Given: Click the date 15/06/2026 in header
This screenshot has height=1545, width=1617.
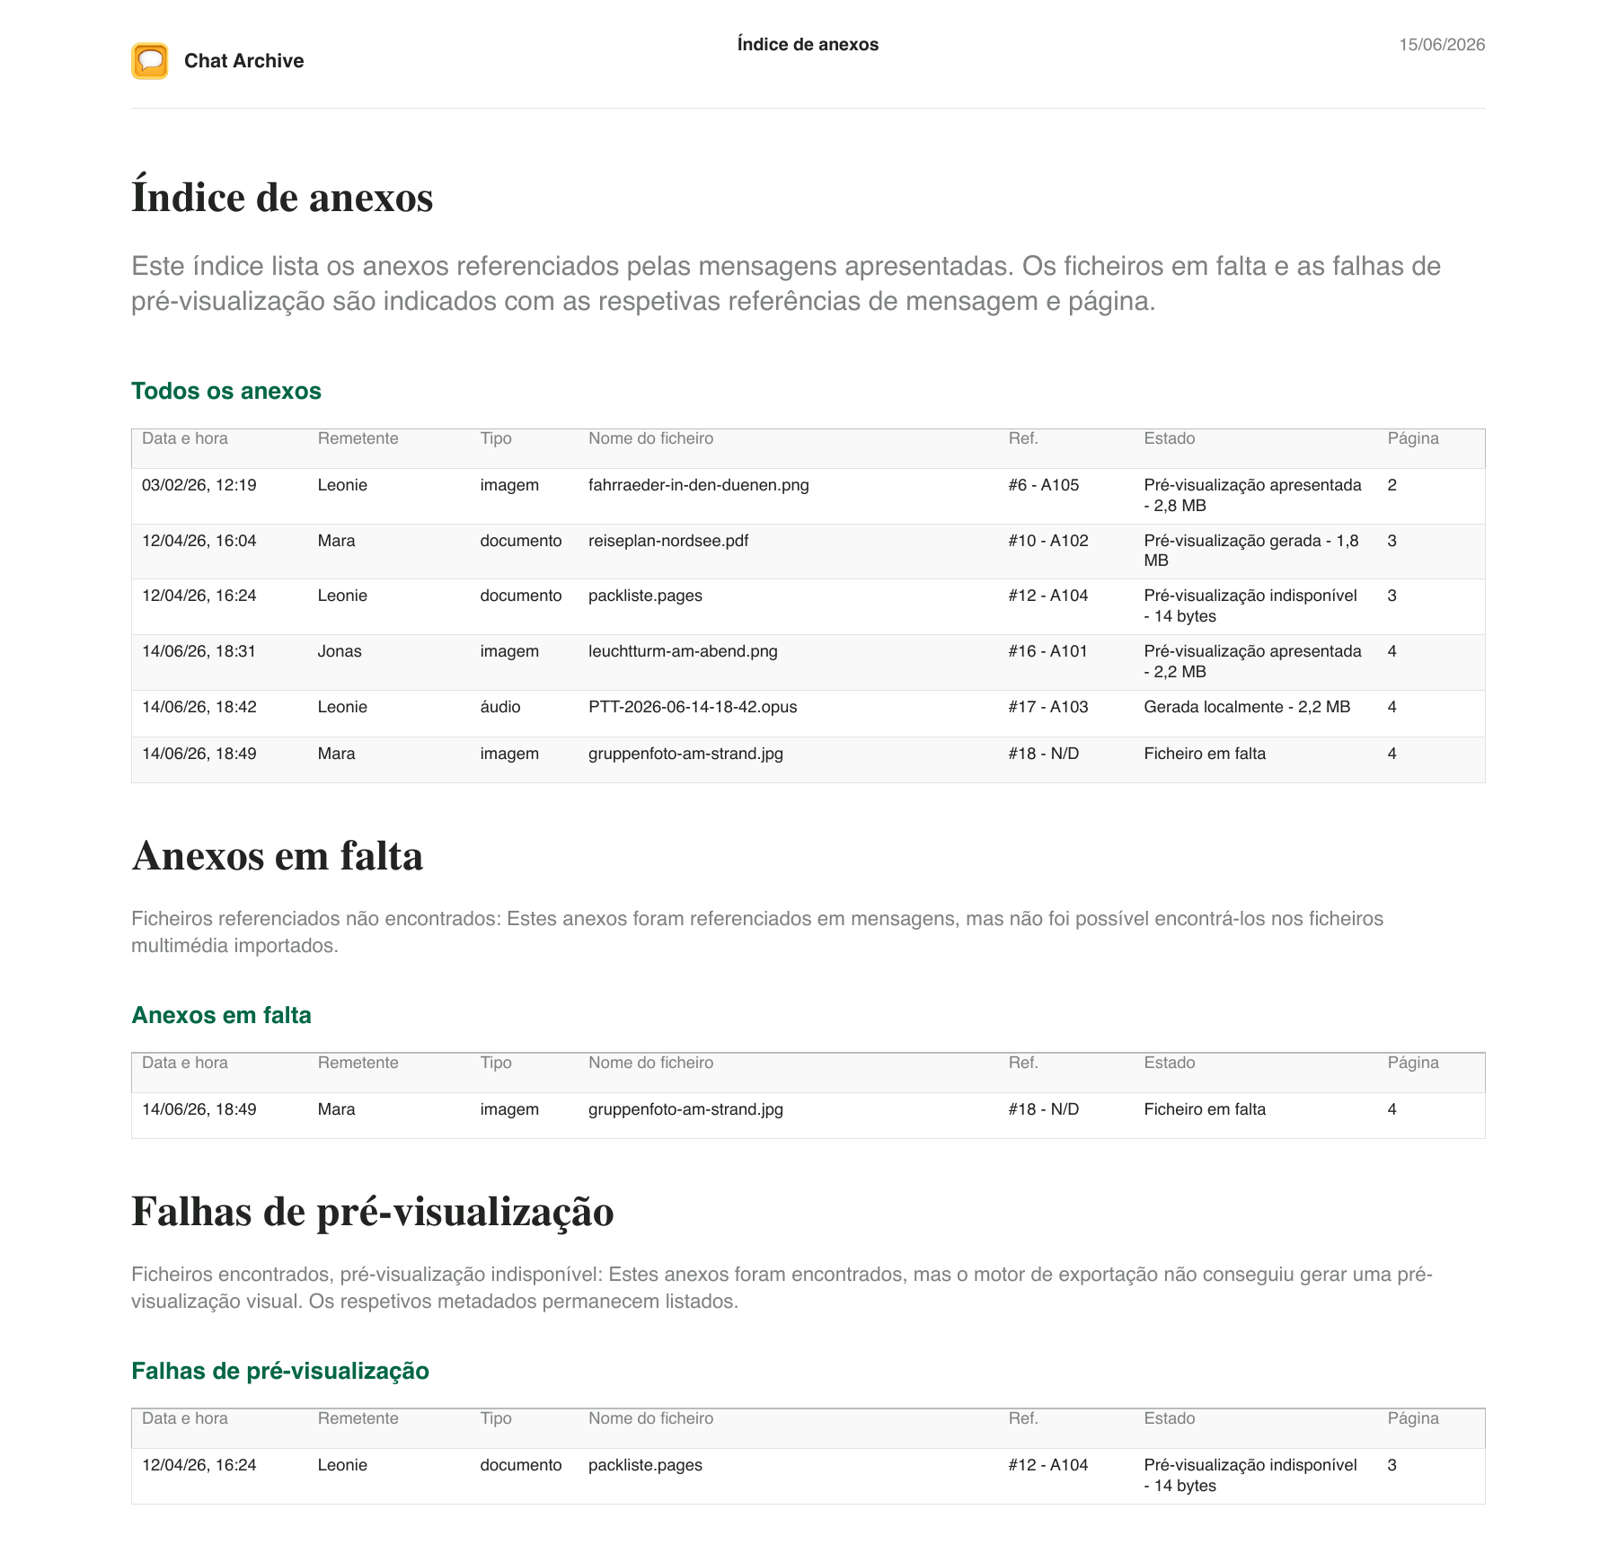Looking at the screenshot, I should pos(1442,45).
